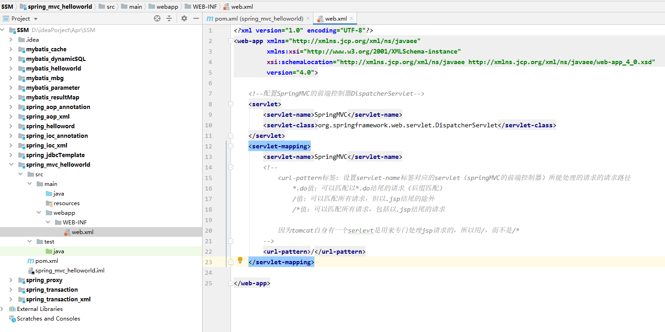
Task: Expand the mybatis_cache module
Action: click(11, 49)
